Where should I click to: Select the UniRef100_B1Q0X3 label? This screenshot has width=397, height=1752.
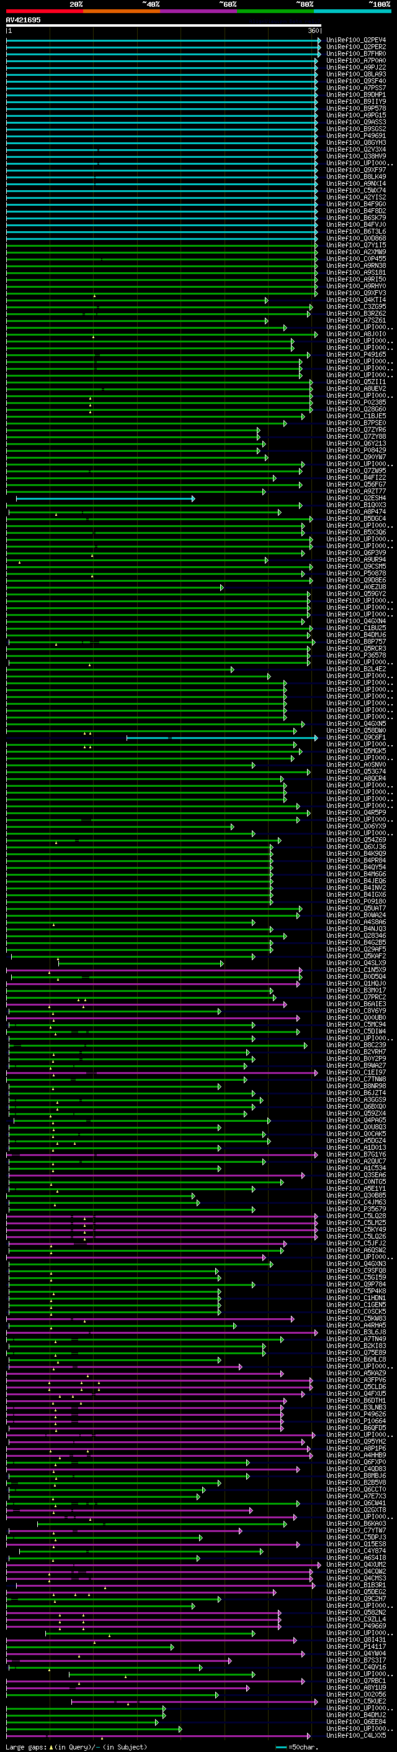click(356, 505)
